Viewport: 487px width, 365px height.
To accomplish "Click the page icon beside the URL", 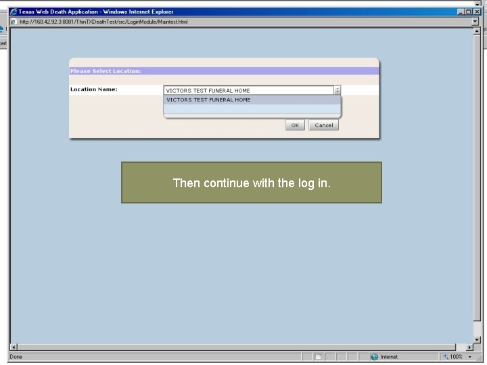I will pyautogui.click(x=14, y=22).
